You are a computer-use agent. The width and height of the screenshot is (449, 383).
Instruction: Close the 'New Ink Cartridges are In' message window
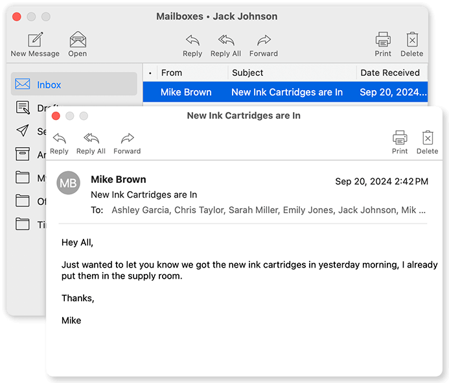[56, 116]
